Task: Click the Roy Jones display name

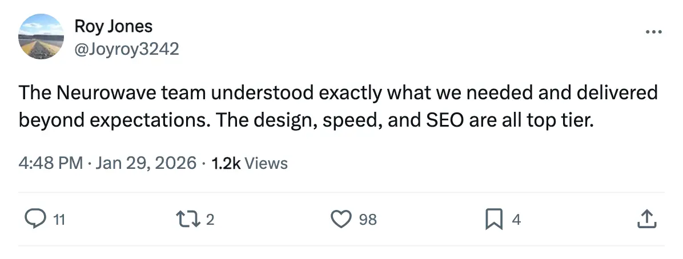Action: [113, 26]
